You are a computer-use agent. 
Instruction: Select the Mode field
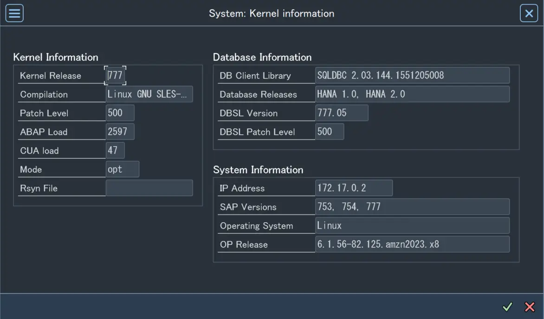(123, 169)
